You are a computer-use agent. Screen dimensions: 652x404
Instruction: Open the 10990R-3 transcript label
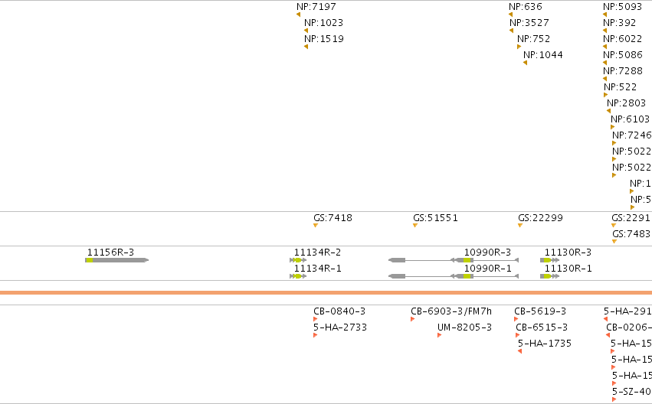tap(487, 252)
